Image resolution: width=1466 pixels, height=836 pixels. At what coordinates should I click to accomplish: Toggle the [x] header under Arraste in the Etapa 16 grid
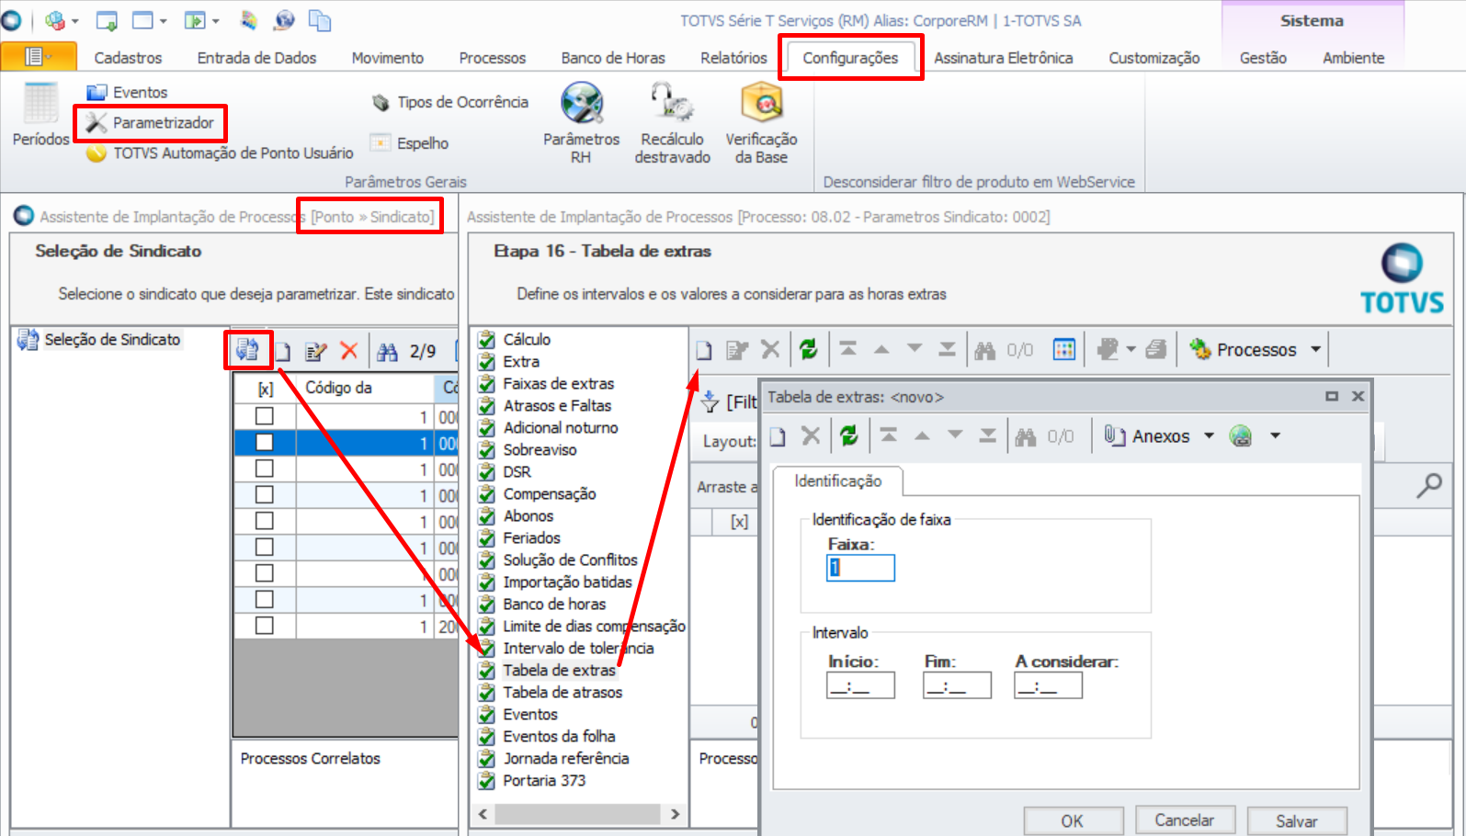739,522
